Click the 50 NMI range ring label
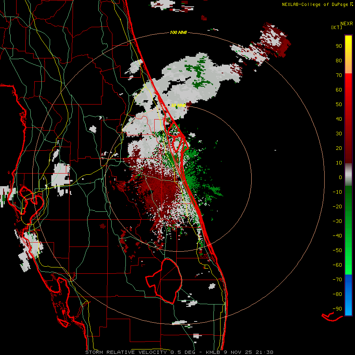This screenshot has width=355, height=355. [x=178, y=105]
